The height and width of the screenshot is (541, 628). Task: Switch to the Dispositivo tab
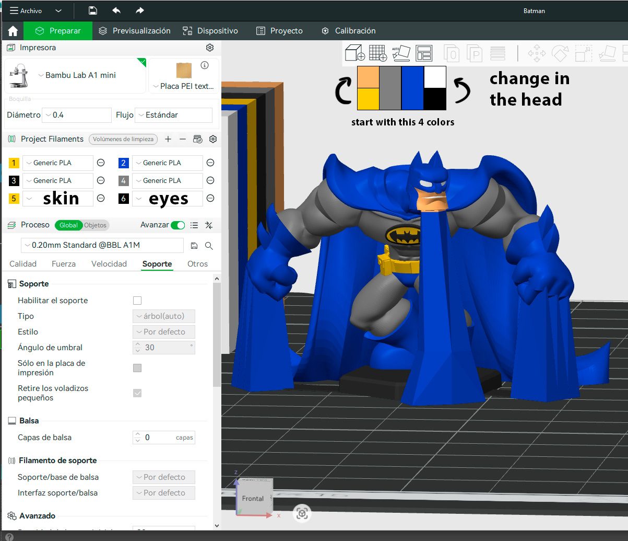point(210,31)
